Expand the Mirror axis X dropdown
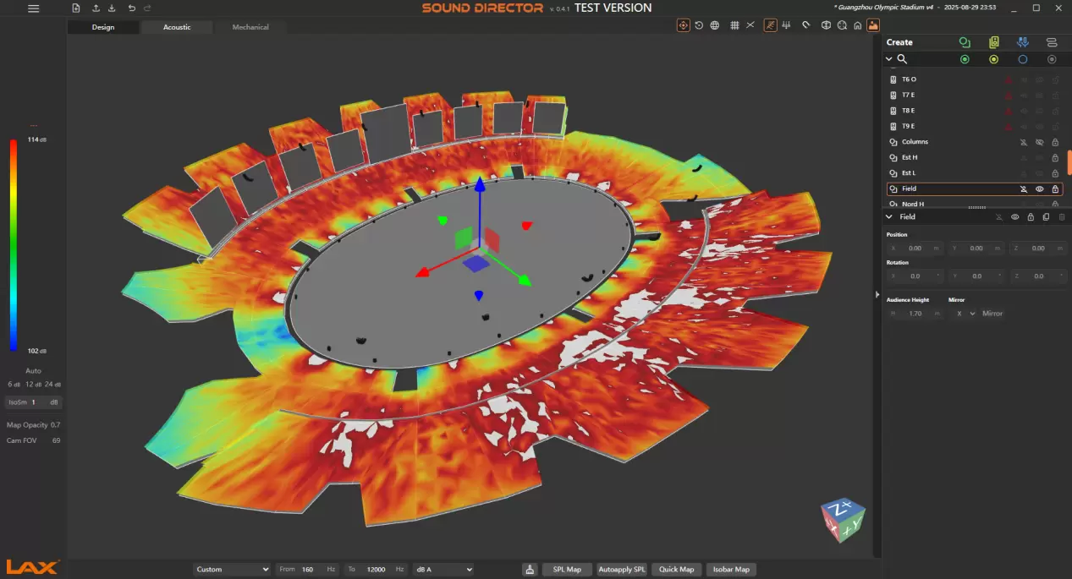 (965, 314)
